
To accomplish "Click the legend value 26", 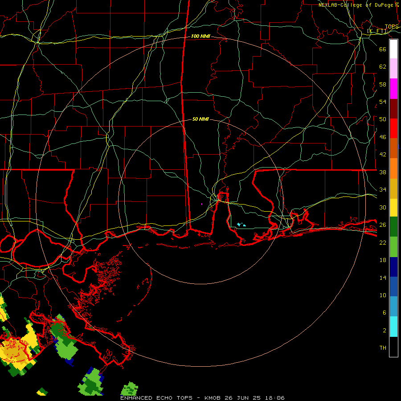I will point(383,225).
